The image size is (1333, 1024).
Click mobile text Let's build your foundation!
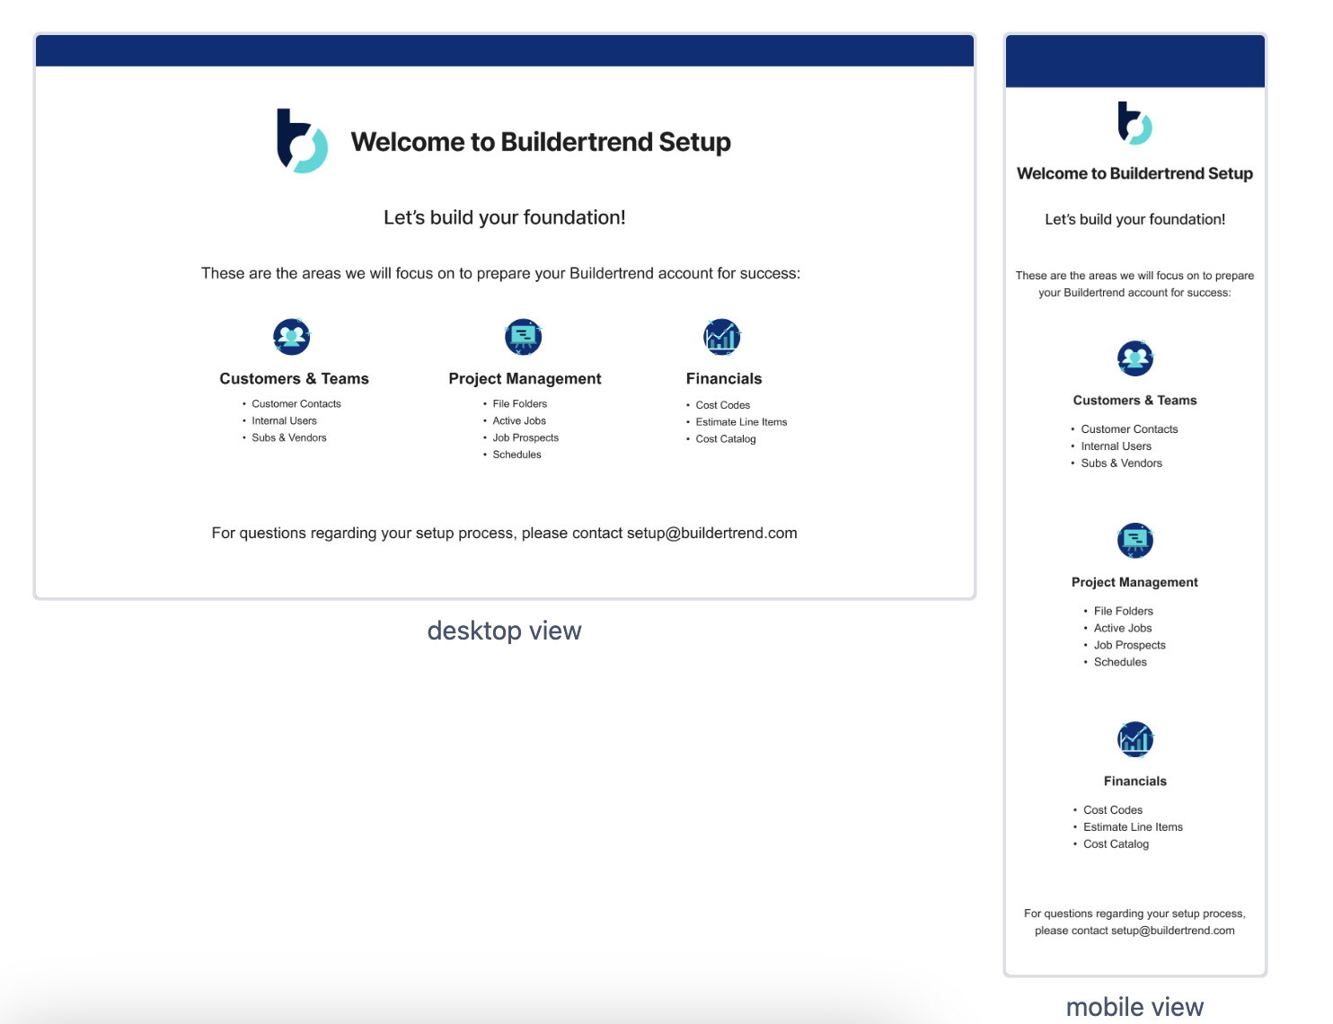1134,219
